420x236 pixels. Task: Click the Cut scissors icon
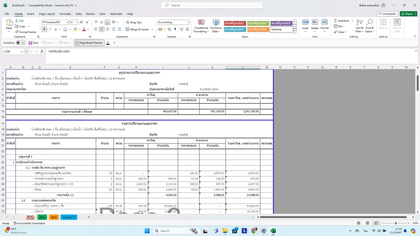[x=17, y=21]
